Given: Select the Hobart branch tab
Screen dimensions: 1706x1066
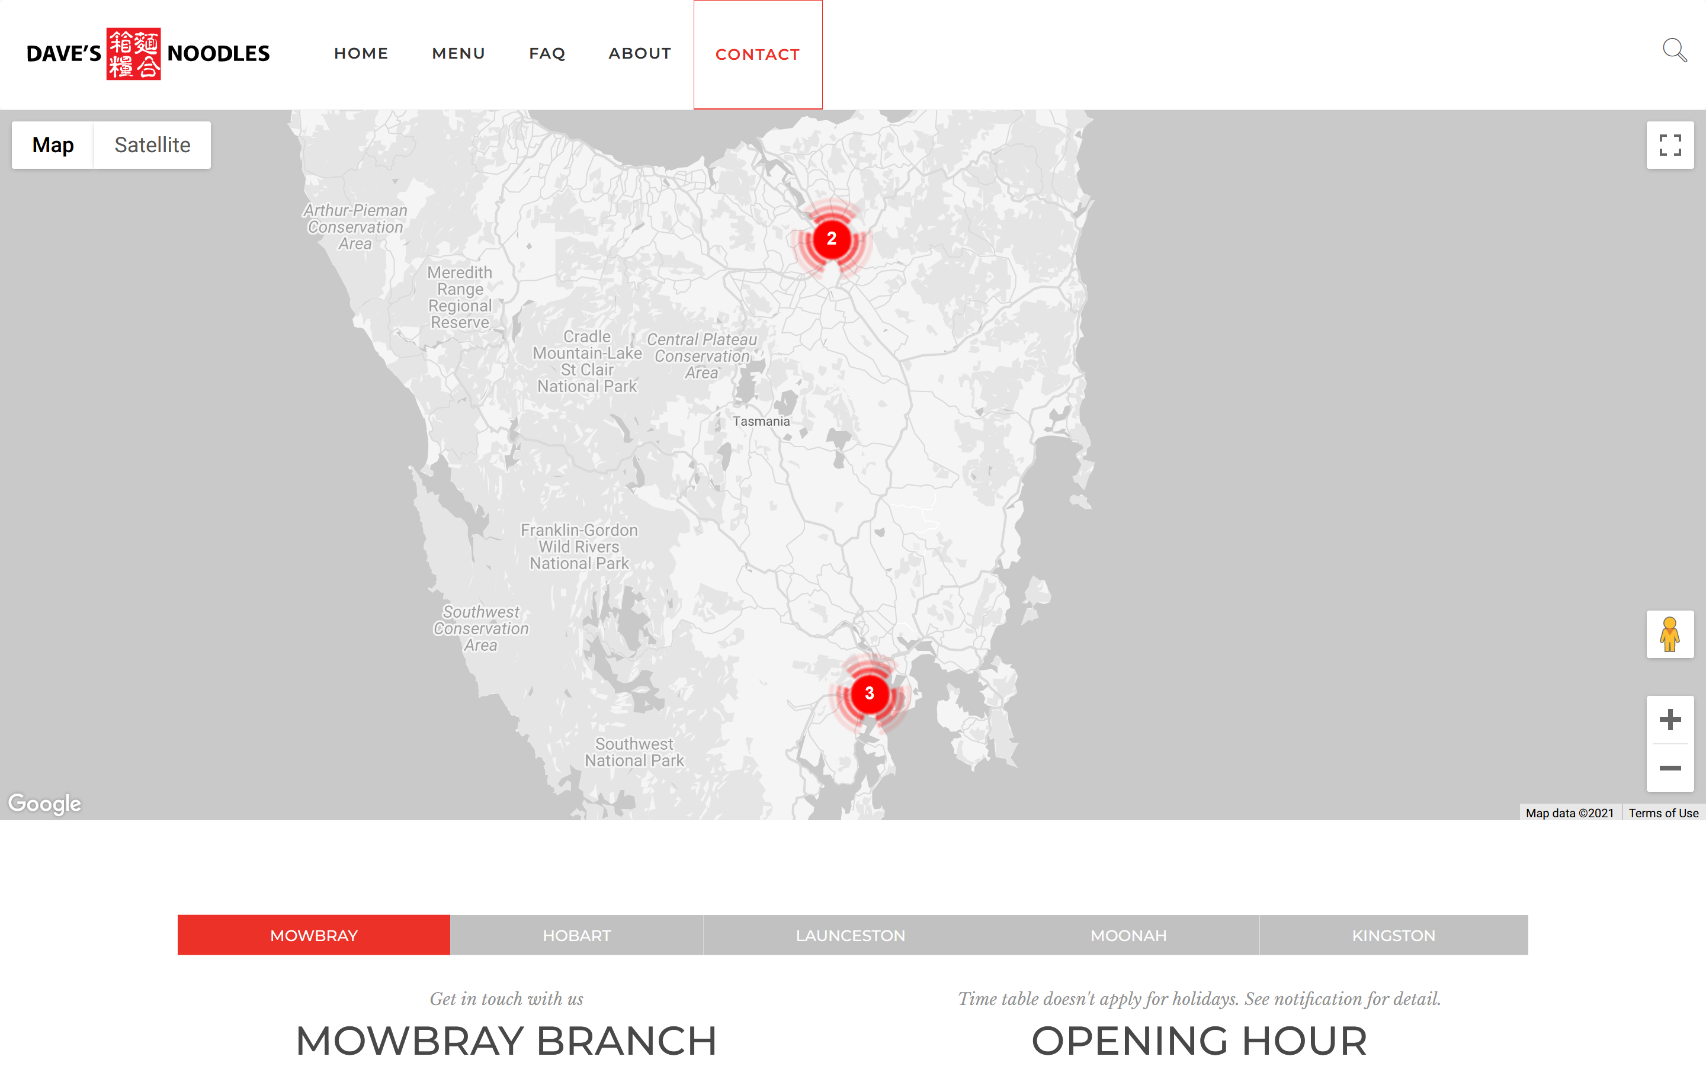Looking at the screenshot, I should click(576, 936).
